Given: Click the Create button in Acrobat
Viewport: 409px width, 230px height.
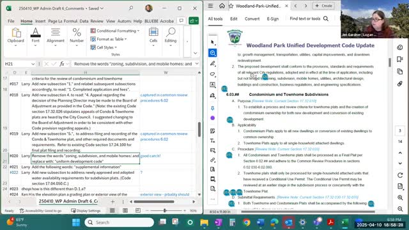Looking at the screenshot, I should (x=323, y=6).
